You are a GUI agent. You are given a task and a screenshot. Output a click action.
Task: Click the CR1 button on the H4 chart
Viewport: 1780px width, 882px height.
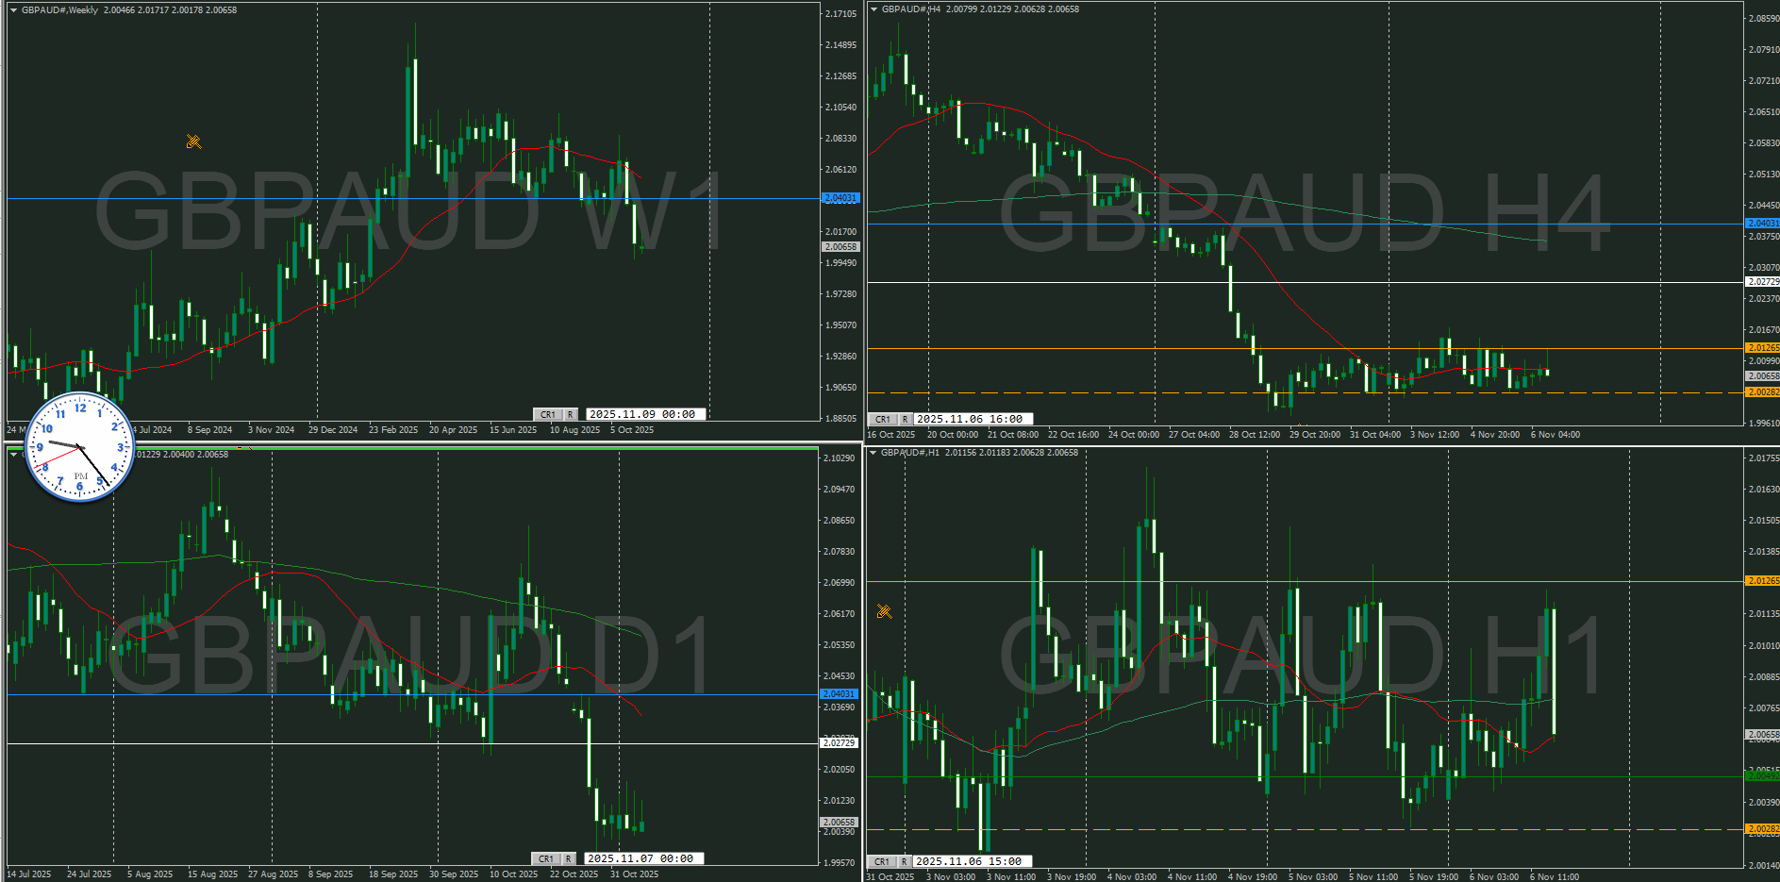tap(882, 419)
